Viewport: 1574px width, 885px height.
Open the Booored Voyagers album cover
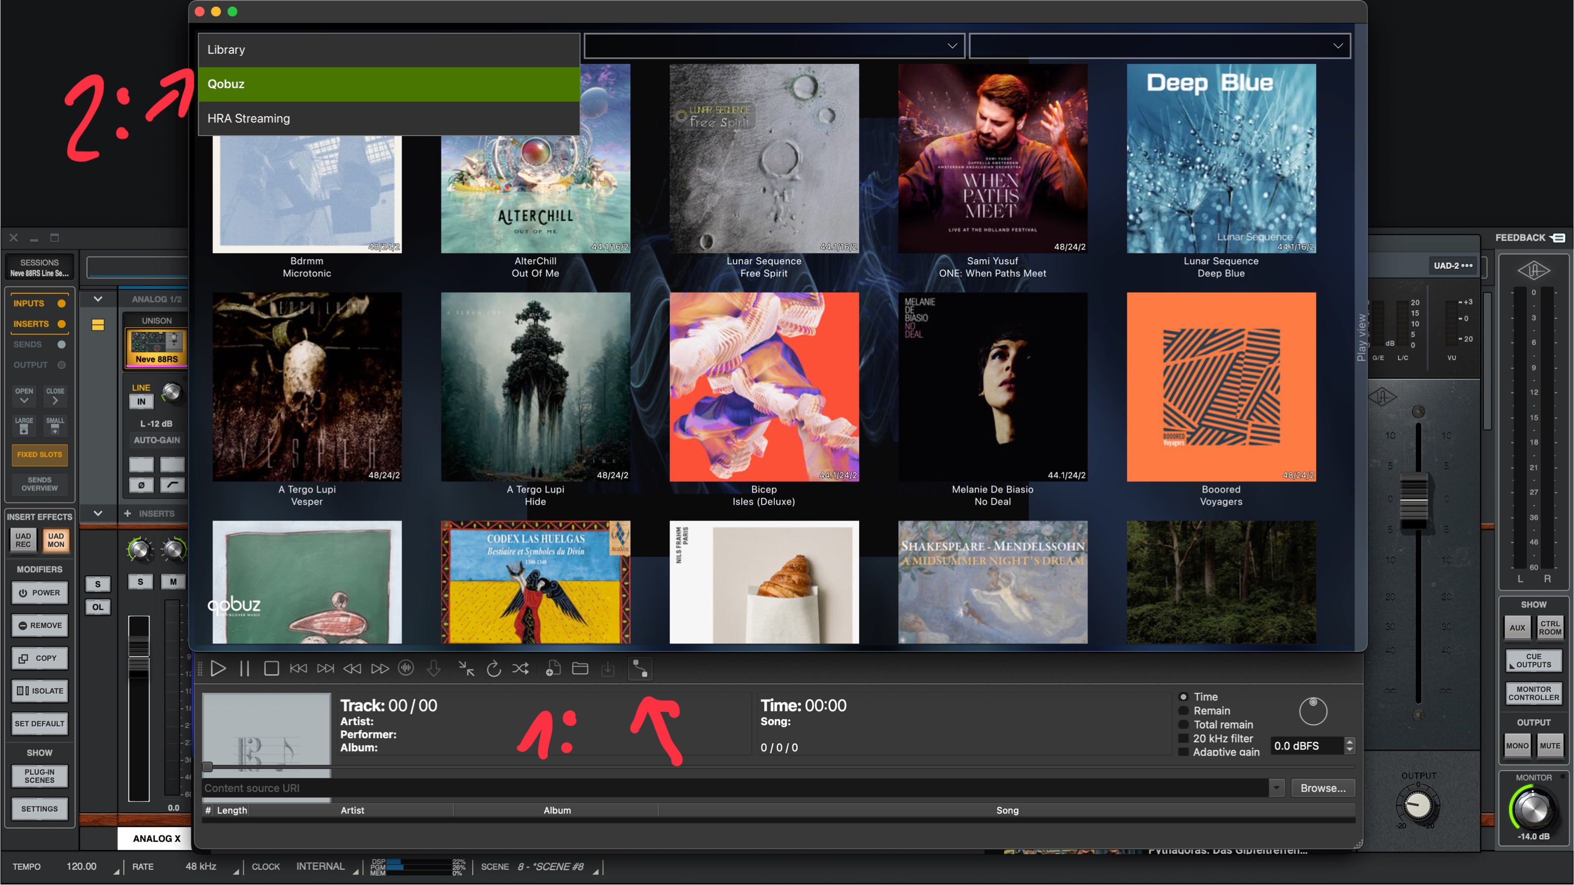(1221, 387)
